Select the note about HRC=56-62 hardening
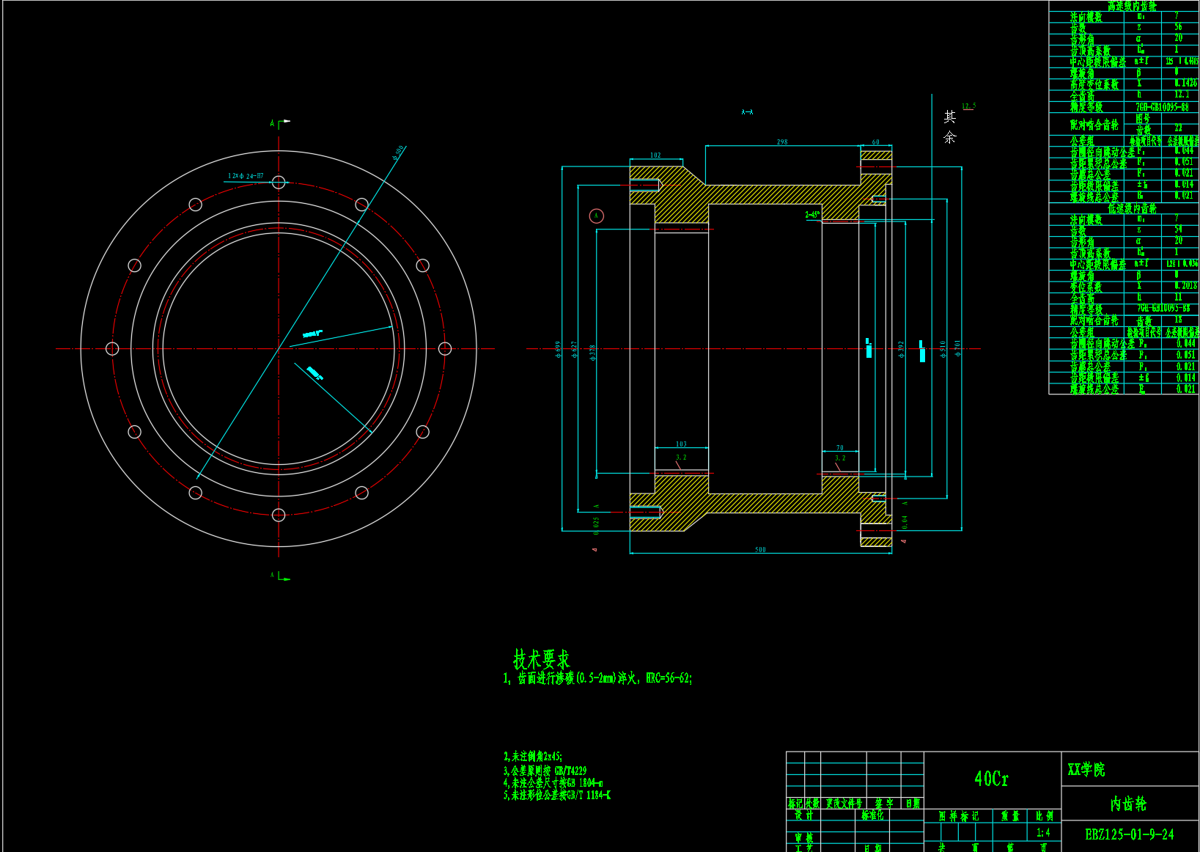This screenshot has width=1200, height=852. [x=597, y=678]
